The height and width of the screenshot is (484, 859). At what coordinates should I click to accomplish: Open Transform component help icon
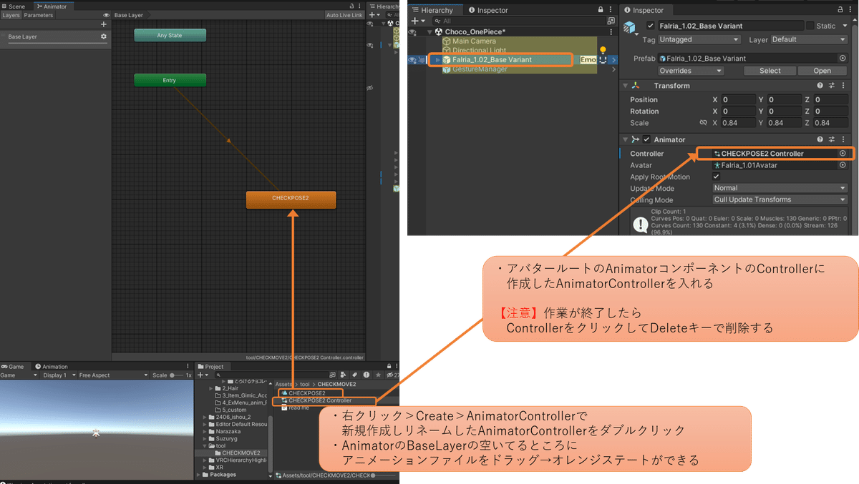point(820,86)
